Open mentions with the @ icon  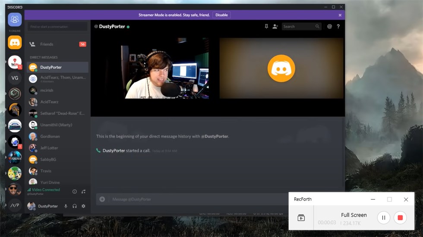pyautogui.click(x=329, y=26)
